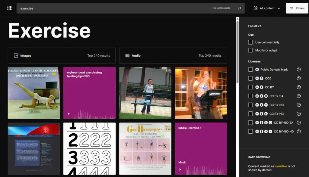Click the All content layout icon
The width and height of the screenshot is (309, 177).
pyautogui.click(x=255, y=8)
